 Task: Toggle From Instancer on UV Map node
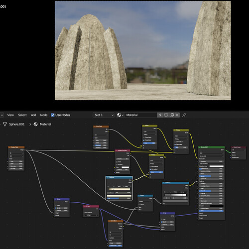click(85, 213)
